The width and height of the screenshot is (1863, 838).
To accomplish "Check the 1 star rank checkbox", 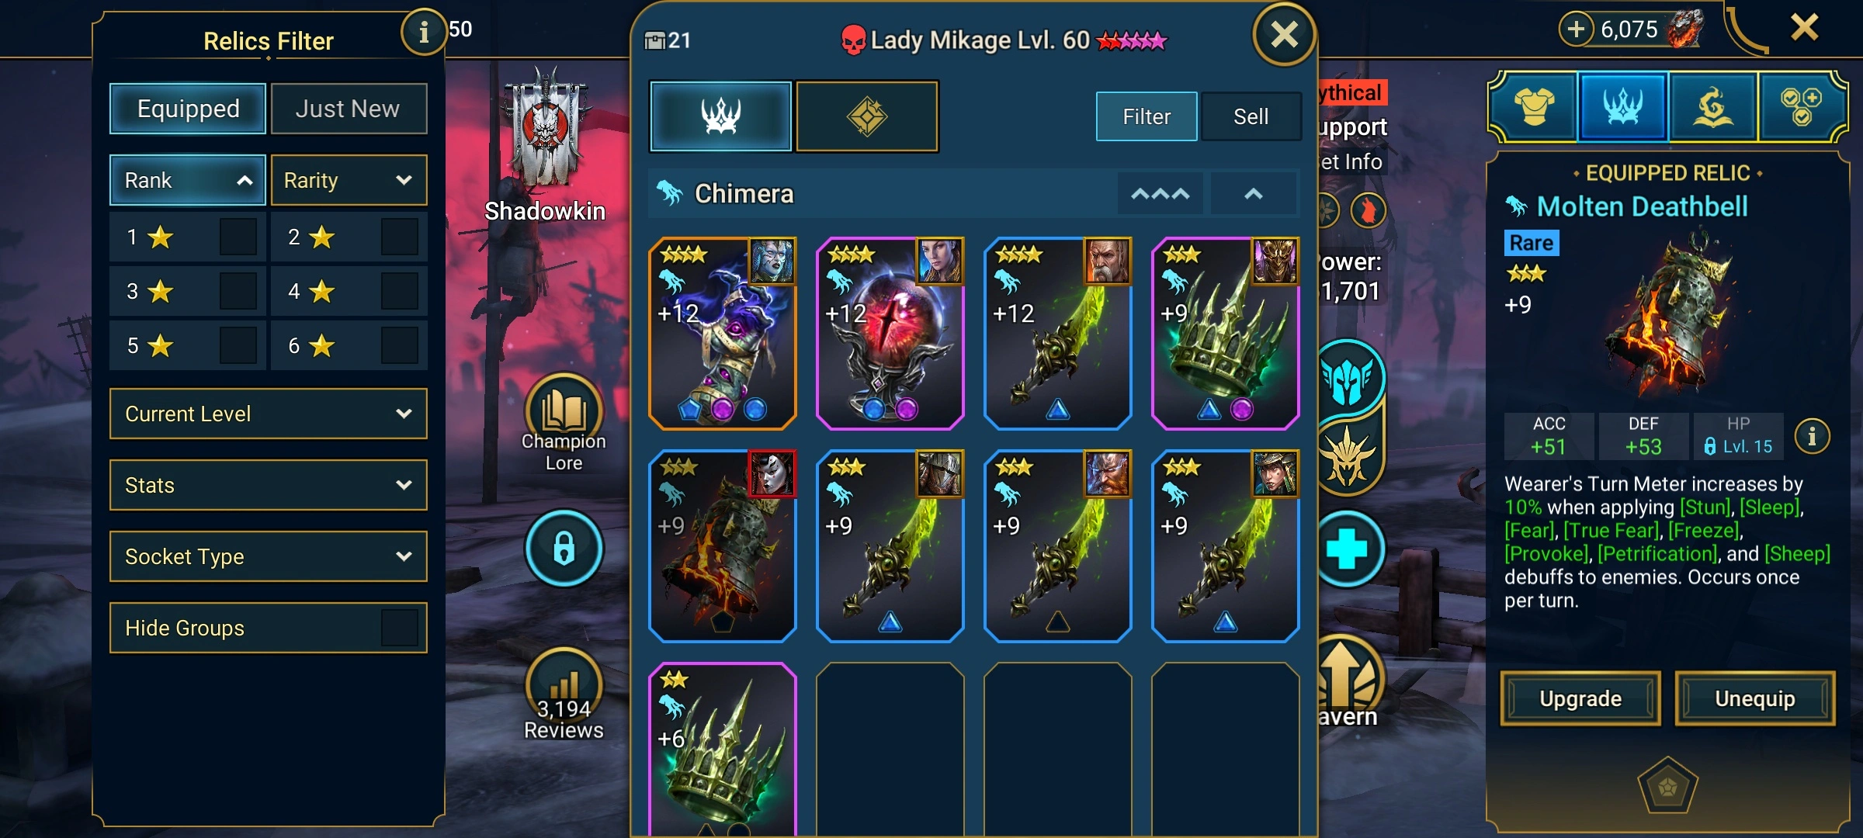I will 238,237.
